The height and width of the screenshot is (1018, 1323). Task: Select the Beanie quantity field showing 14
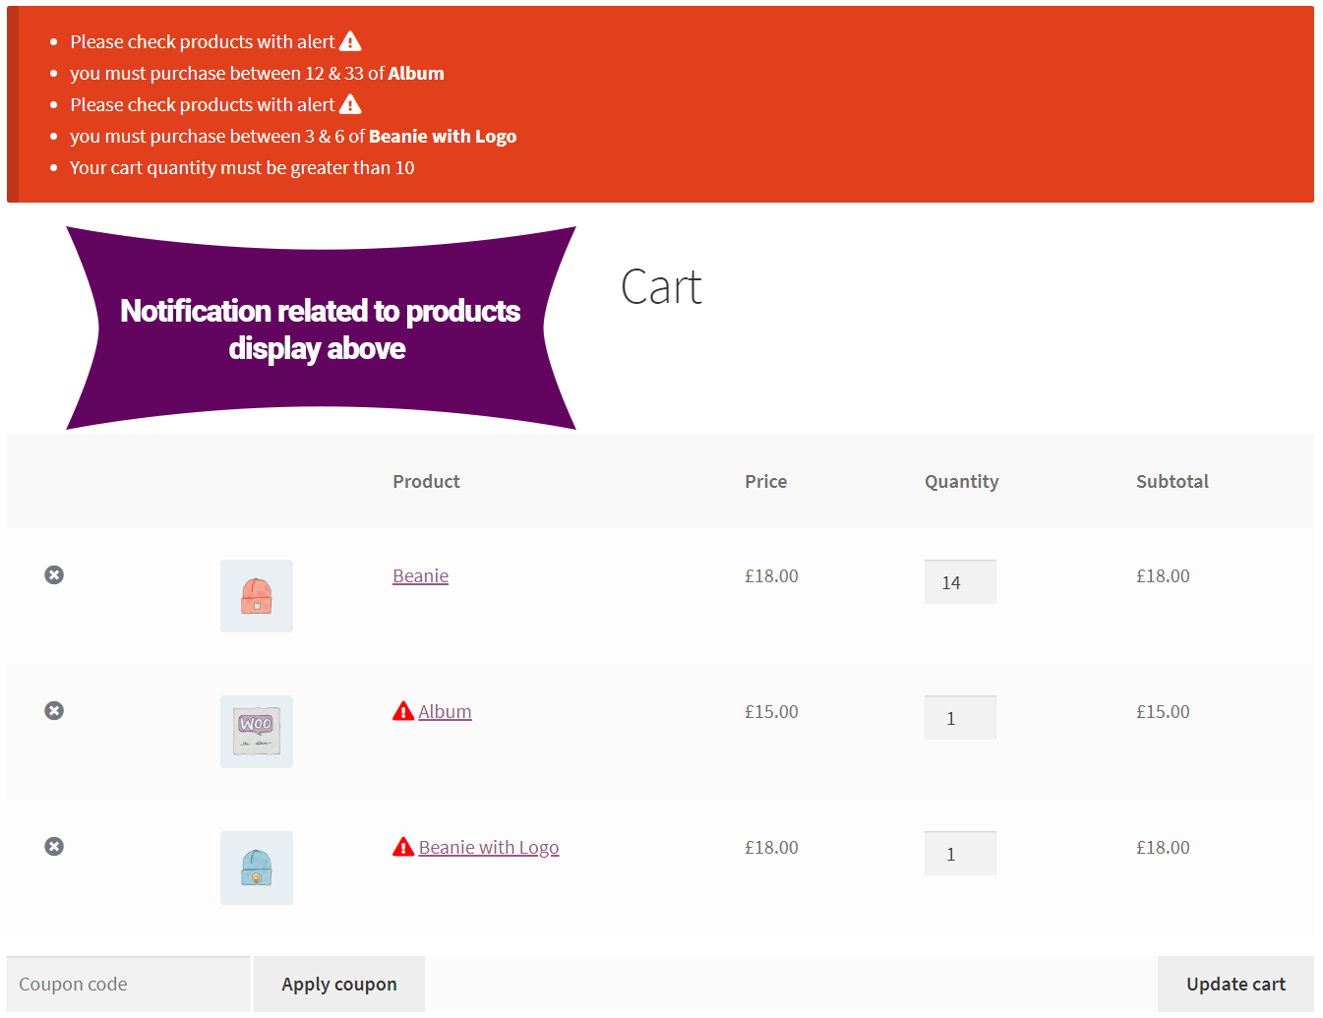(x=959, y=581)
